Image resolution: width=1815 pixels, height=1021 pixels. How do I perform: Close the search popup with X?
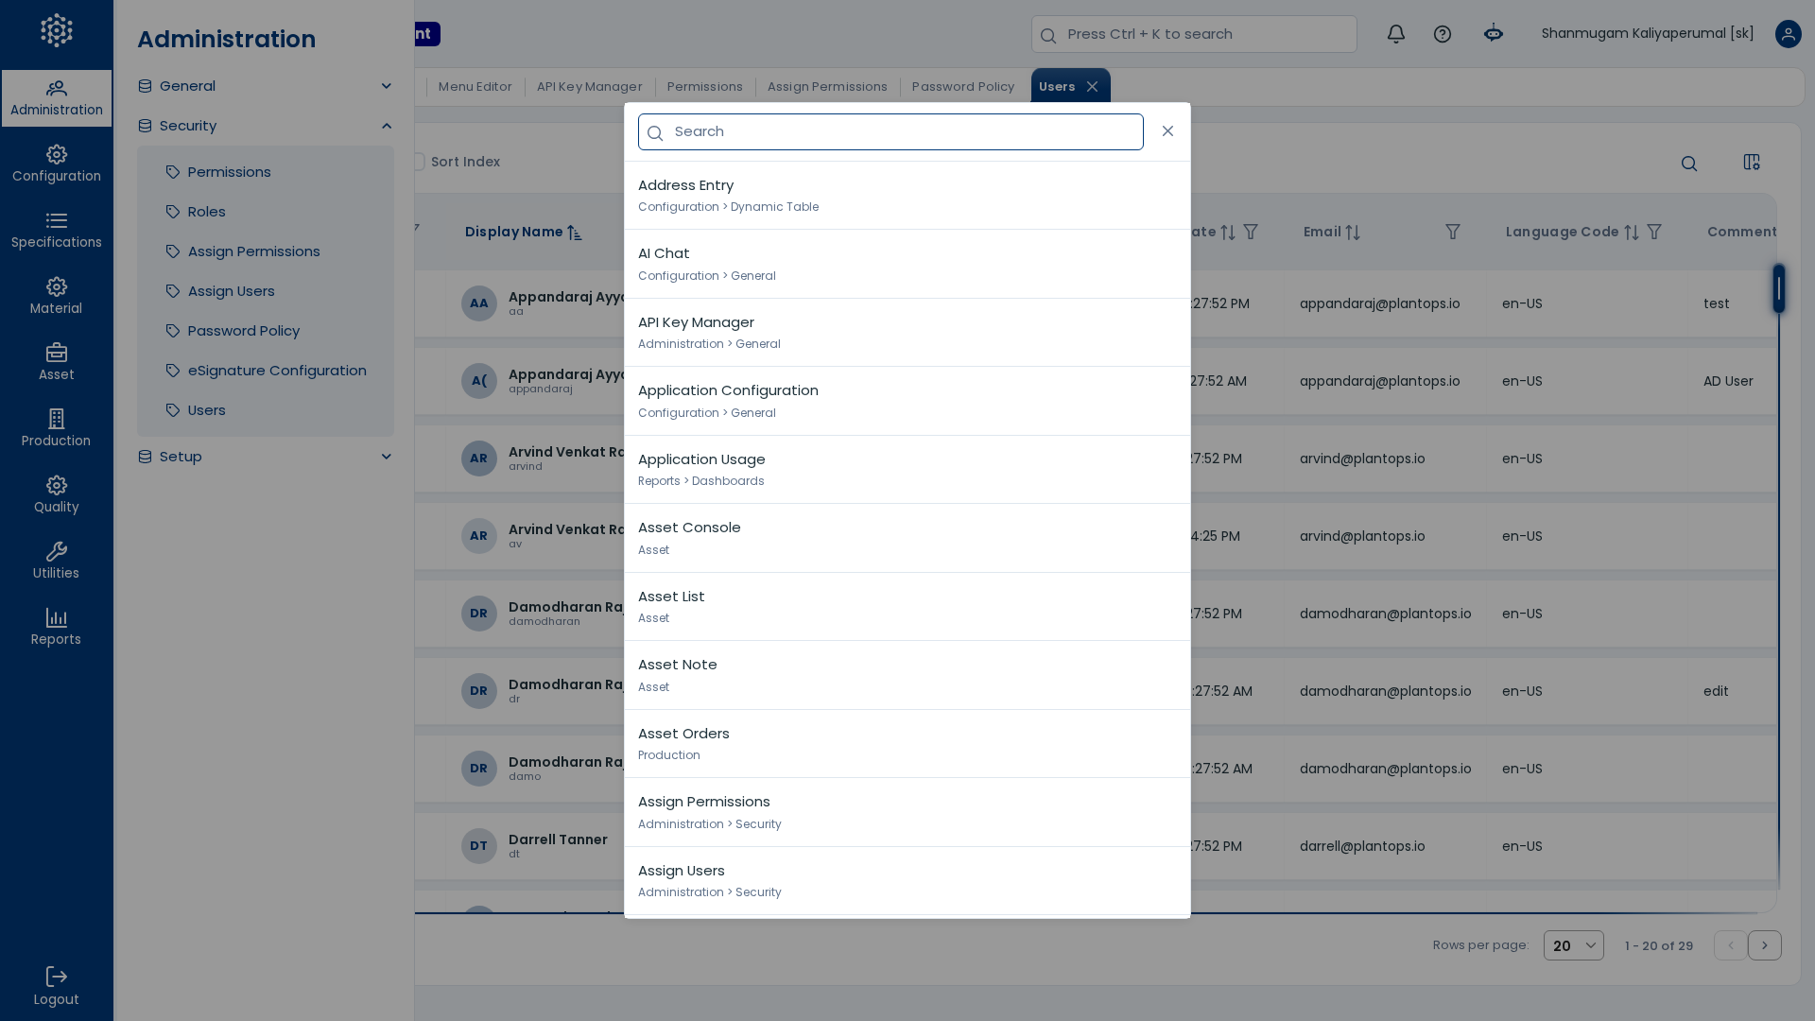coord(1168,131)
